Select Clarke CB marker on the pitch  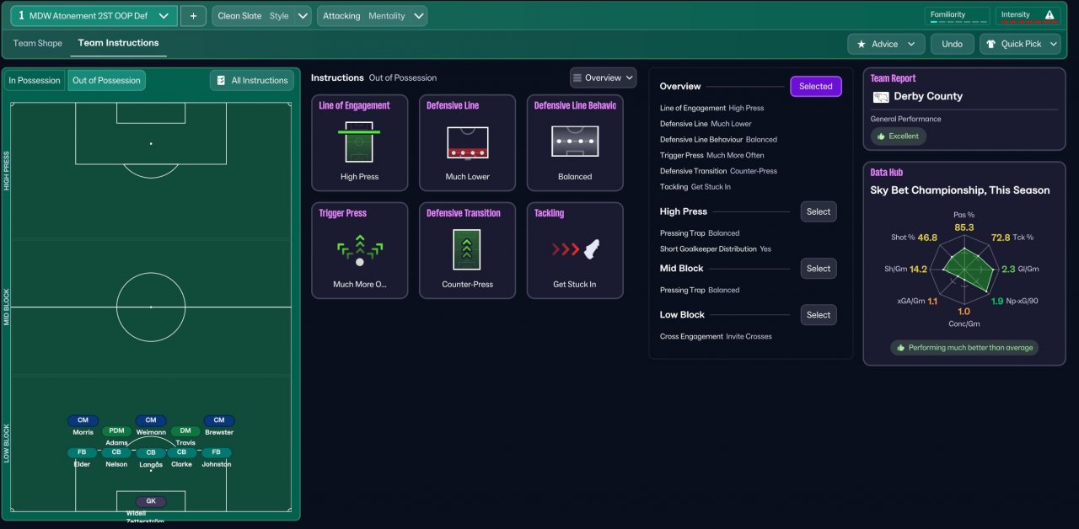181,452
